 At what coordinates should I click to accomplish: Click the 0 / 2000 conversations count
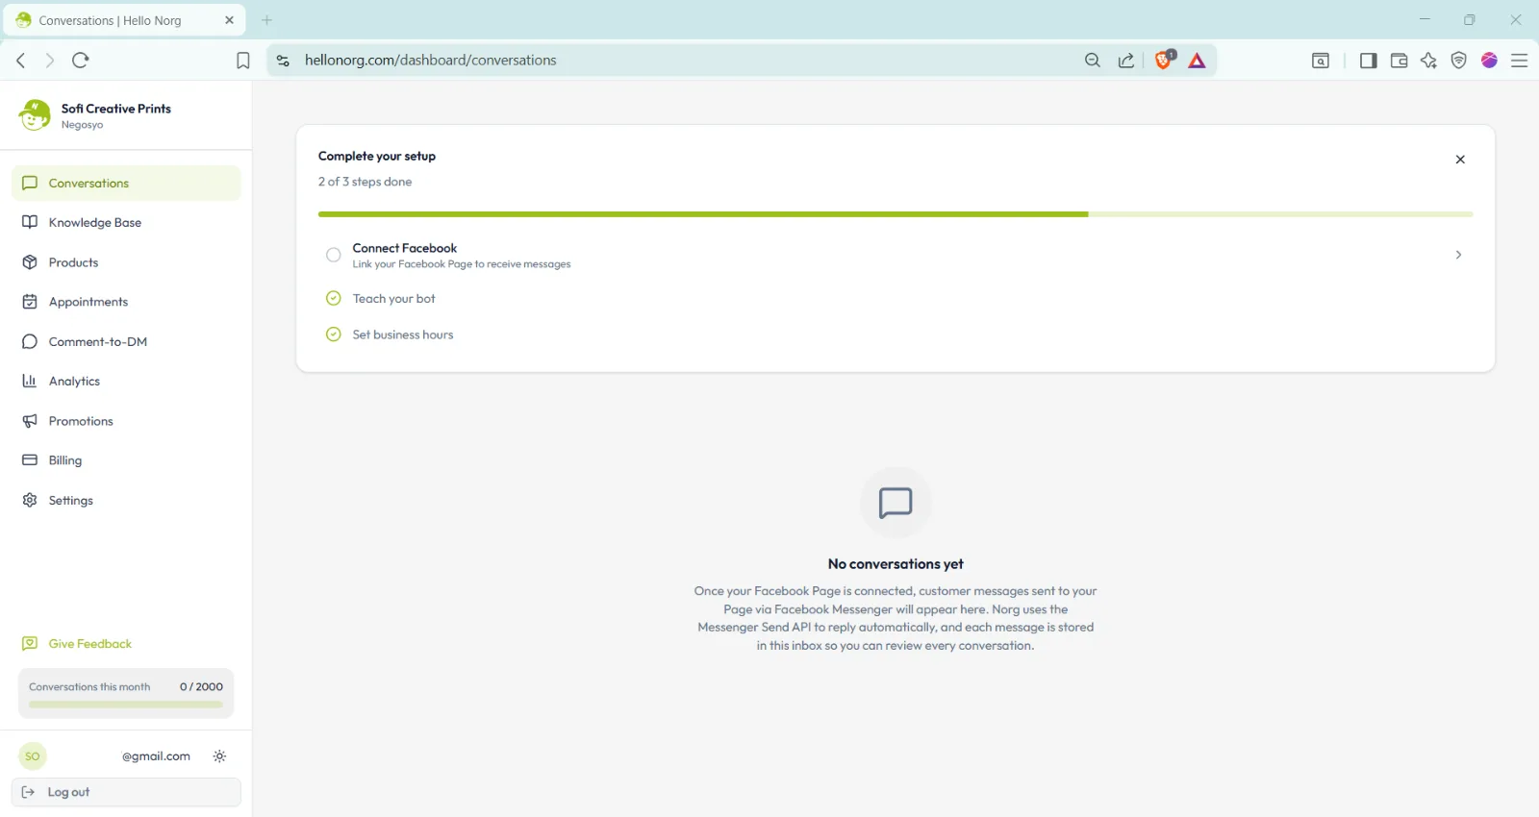(201, 687)
